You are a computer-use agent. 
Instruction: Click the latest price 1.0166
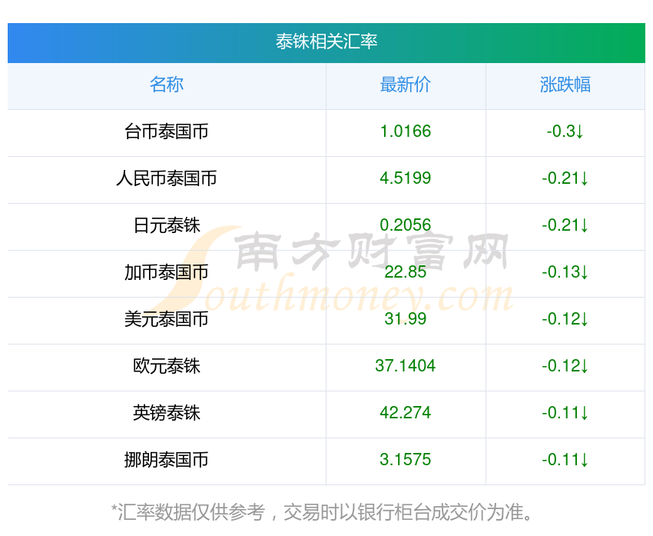pyautogui.click(x=406, y=132)
